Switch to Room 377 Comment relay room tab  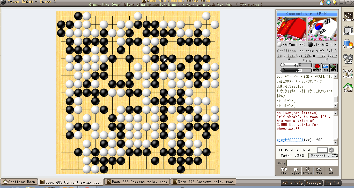point(137,182)
